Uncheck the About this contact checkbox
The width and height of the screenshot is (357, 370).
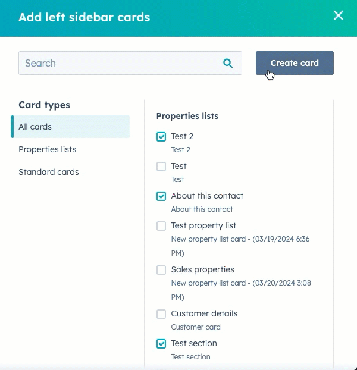pos(161,196)
